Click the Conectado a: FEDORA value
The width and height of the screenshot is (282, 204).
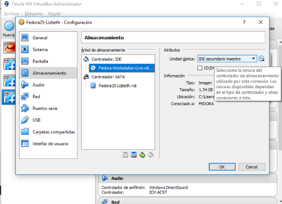(x=206, y=104)
